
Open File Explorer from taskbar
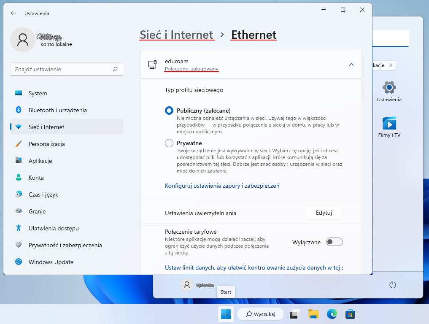[313, 314]
